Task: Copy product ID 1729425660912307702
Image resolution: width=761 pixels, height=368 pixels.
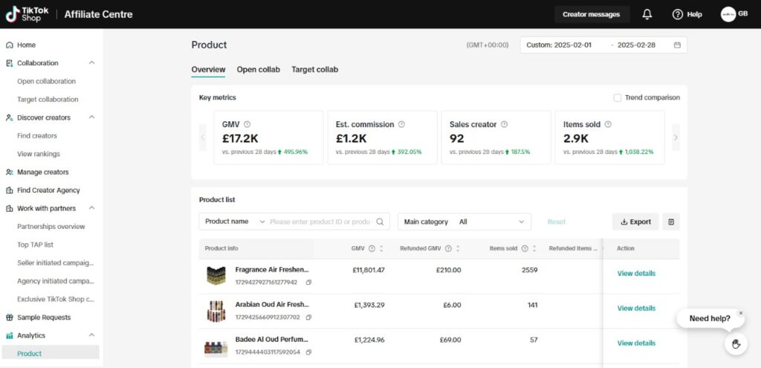Action: (308, 317)
